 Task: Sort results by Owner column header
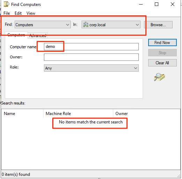click(147, 114)
